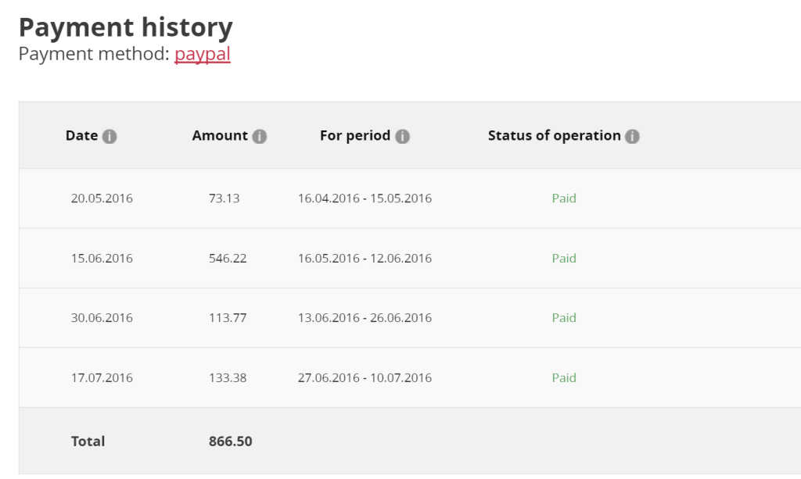The width and height of the screenshot is (801, 479).
Task: Select the total amount 866.50
Action: pos(230,441)
